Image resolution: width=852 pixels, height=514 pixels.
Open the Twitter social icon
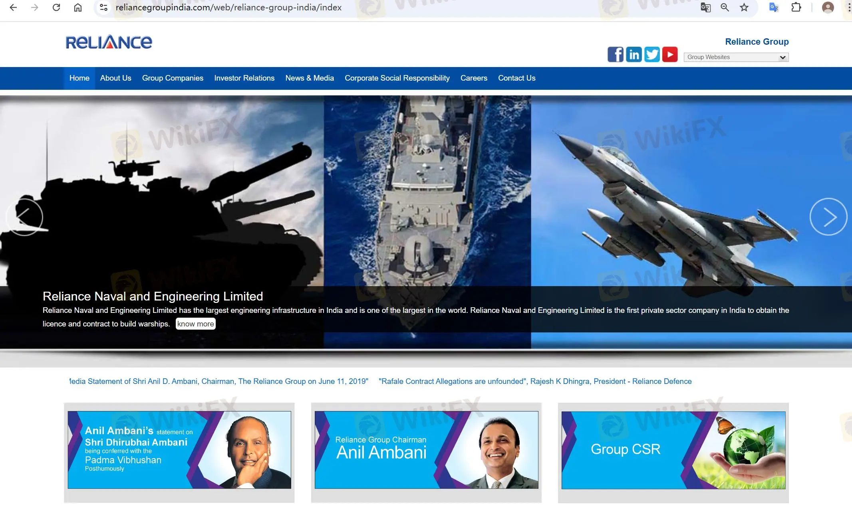pyautogui.click(x=652, y=54)
